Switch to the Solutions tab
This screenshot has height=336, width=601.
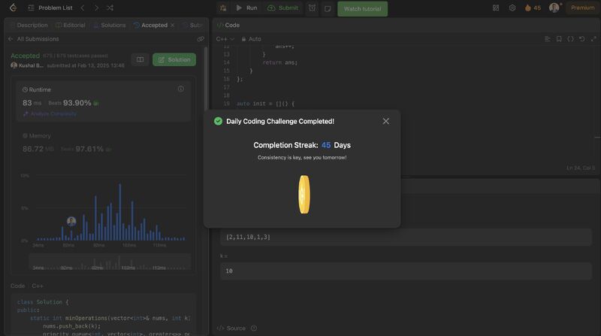tap(110, 25)
